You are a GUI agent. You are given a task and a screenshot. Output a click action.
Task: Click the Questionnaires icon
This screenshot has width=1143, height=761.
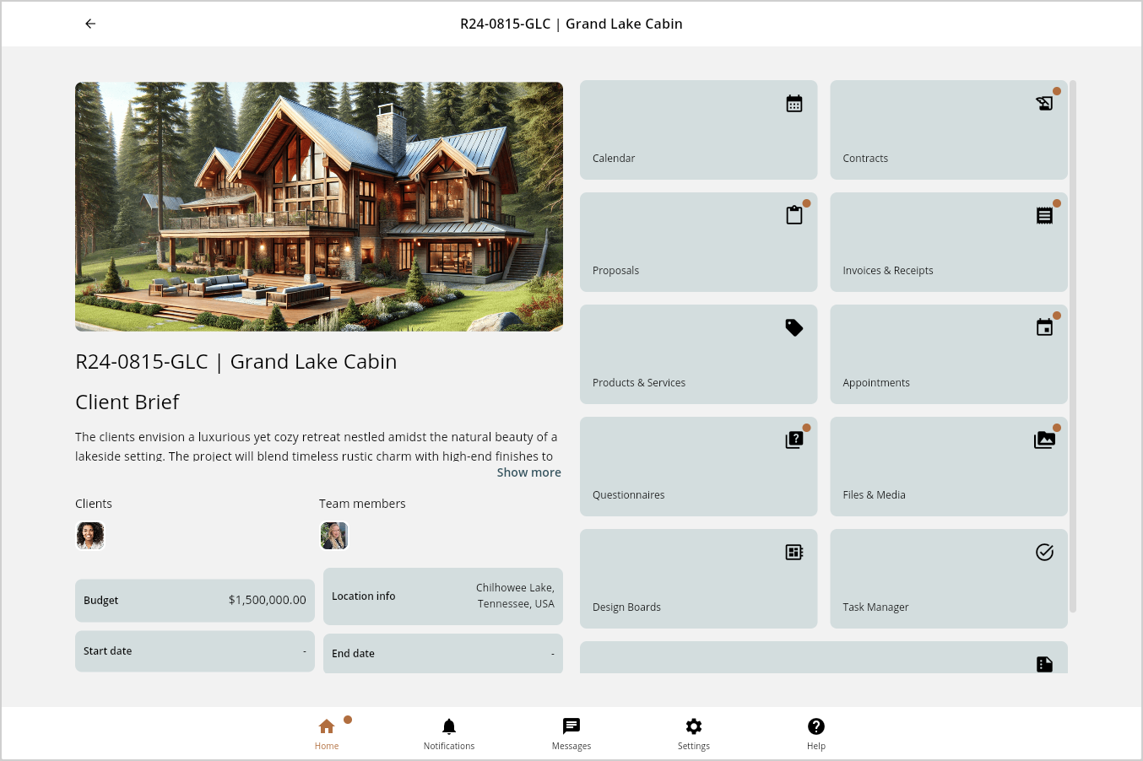(794, 440)
